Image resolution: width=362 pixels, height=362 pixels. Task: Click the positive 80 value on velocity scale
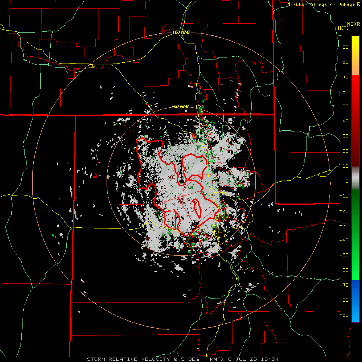(346, 62)
